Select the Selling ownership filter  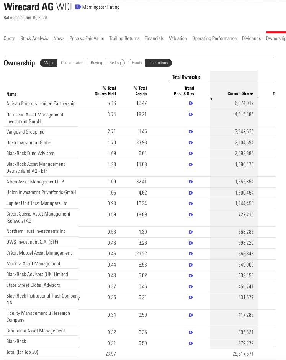click(x=115, y=63)
